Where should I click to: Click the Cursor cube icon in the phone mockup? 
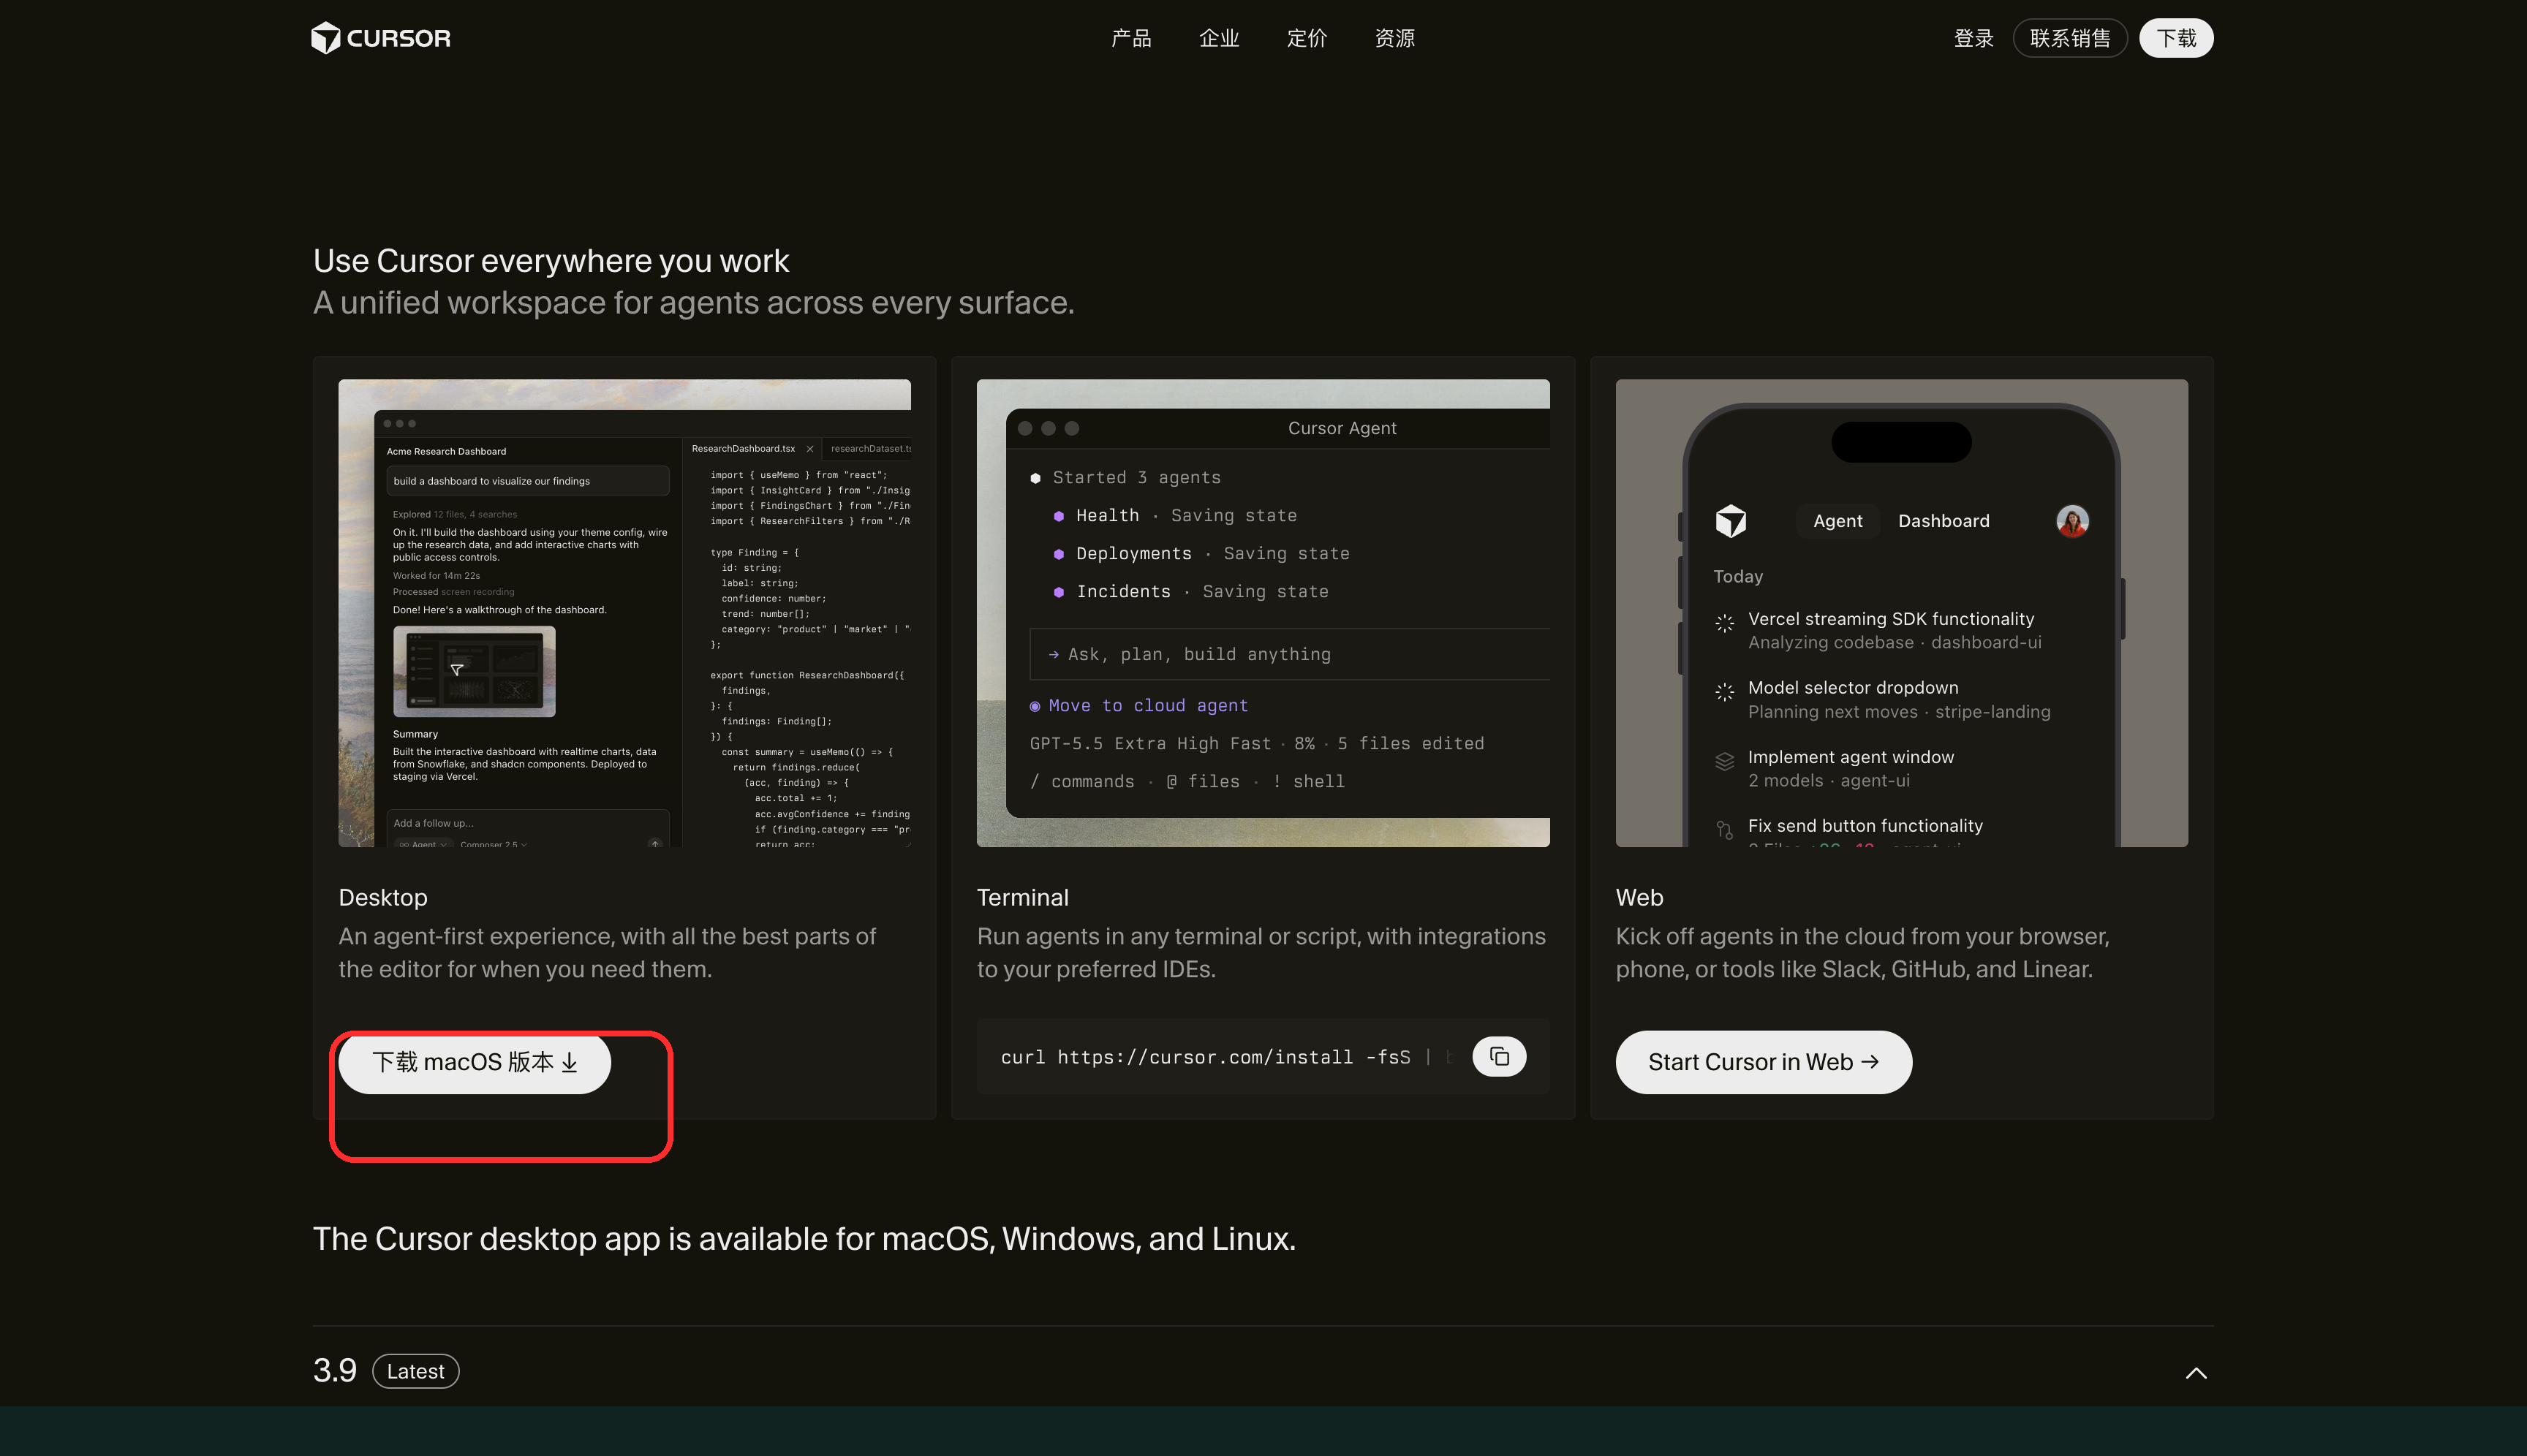click(1731, 521)
